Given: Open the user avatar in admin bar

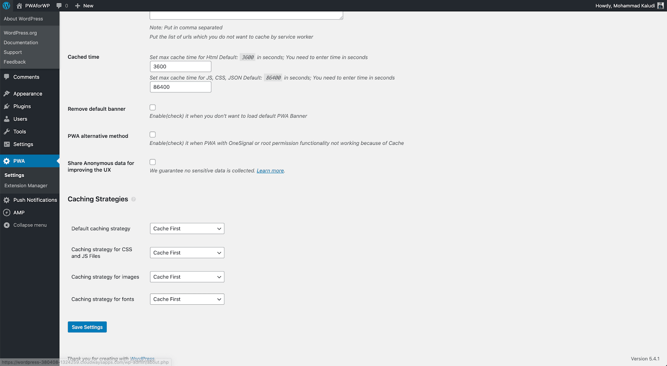Looking at the screenshot, I should pyautogui.click(x=660, y=6).
